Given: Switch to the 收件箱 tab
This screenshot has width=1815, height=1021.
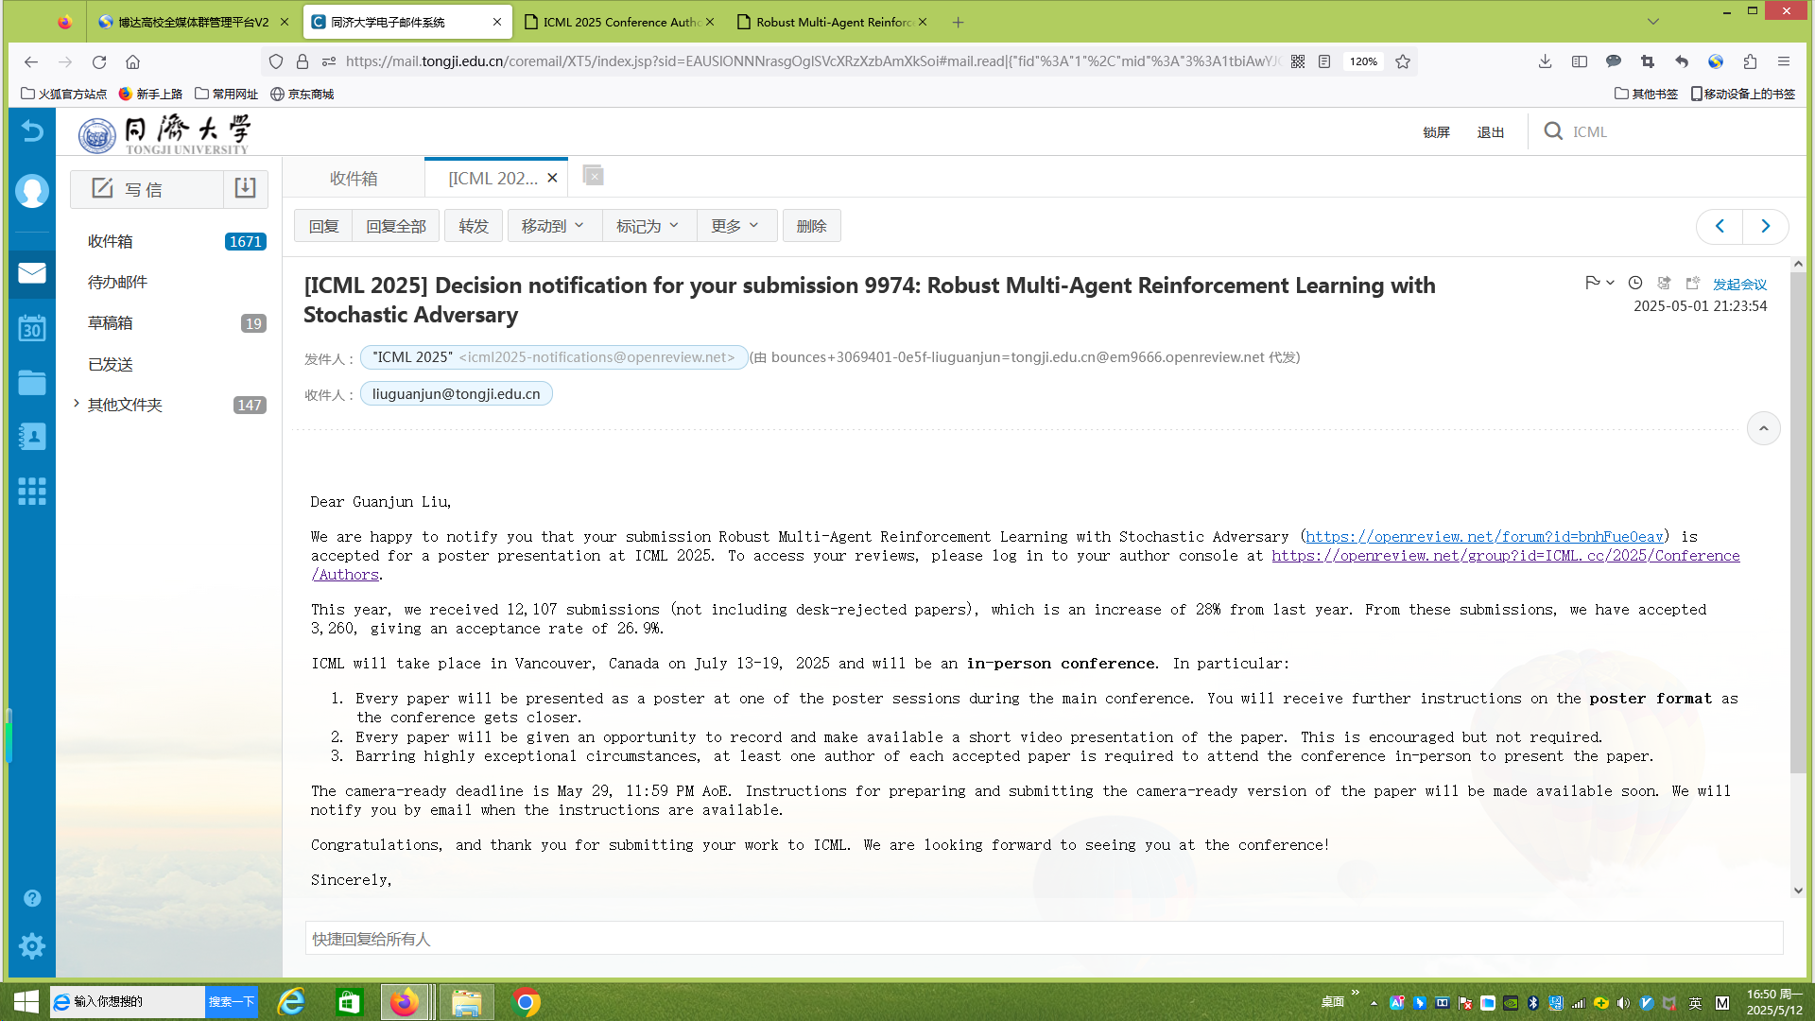Looking at the screenshot, I should [x=354, y=178].
